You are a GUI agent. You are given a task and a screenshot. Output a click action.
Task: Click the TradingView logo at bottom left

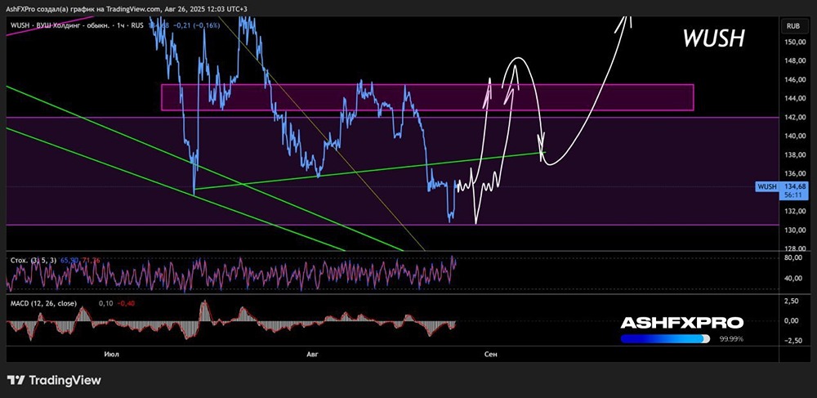point(54,380)
